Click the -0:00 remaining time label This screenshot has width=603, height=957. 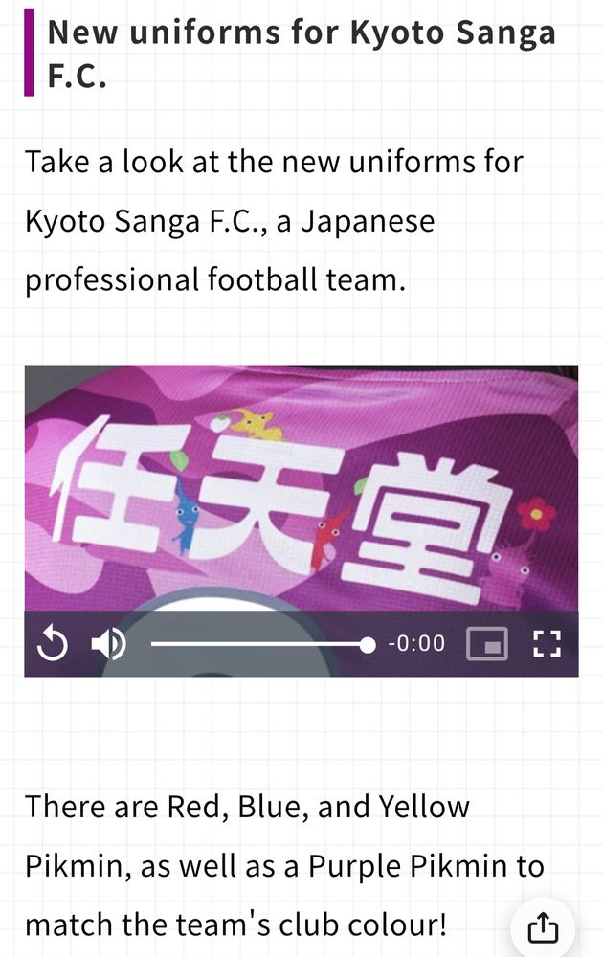coord(417,643)
